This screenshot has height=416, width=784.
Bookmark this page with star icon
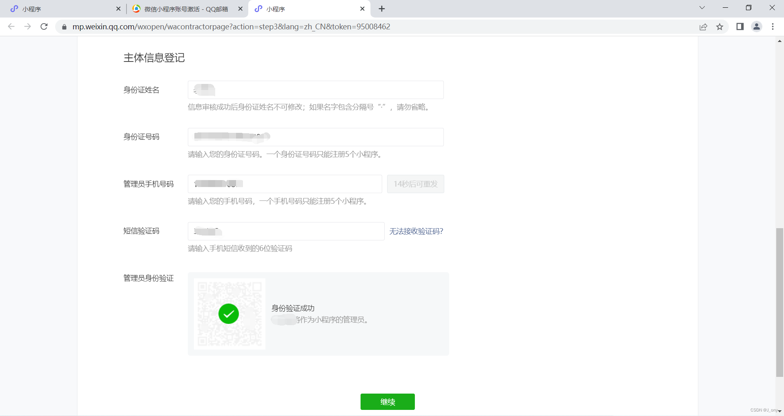719,27
